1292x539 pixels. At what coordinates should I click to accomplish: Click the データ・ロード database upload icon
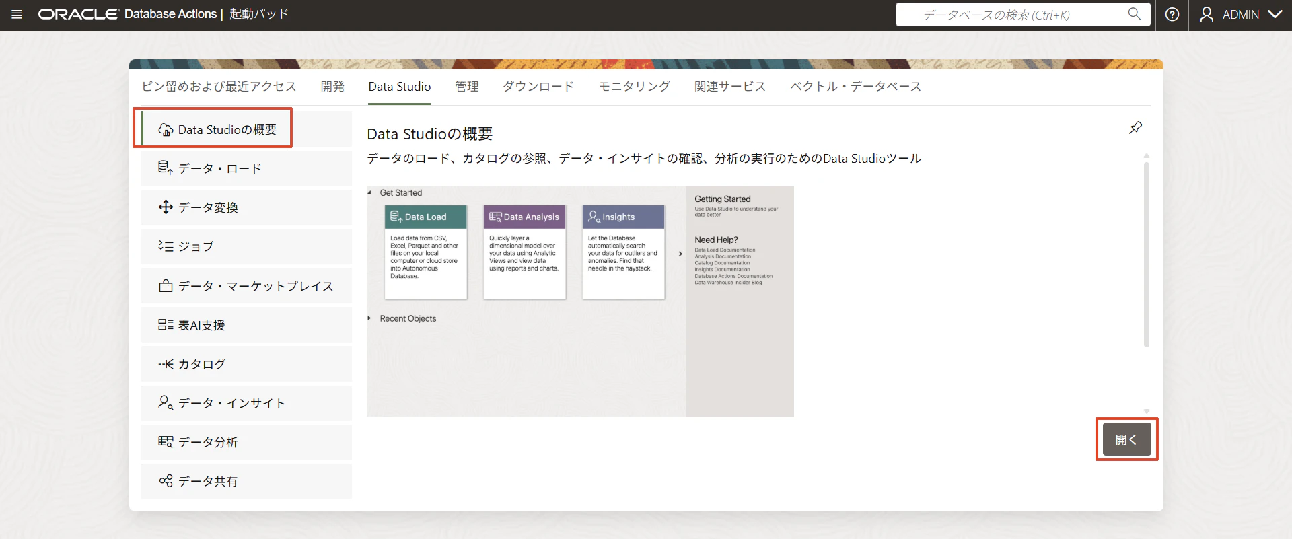click(x=166, y=168)
